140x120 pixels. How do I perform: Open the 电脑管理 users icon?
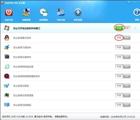[26, 12]
